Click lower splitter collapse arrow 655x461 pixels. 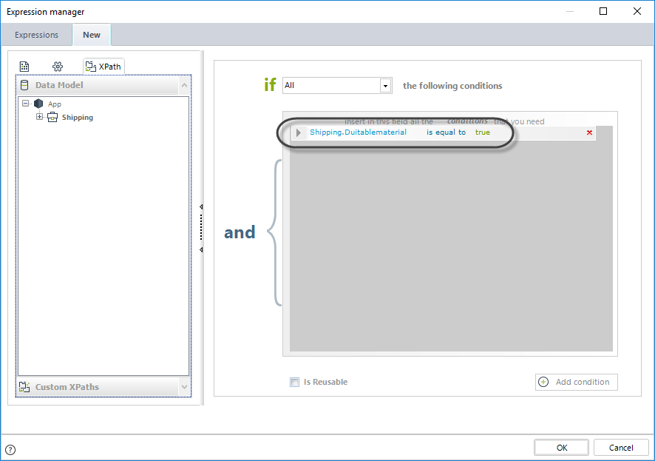click(201, 250)
